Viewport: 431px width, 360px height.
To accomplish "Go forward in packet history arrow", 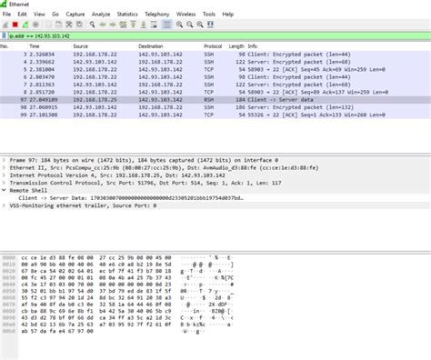I will pyautogui.click(x=113, y=25).
